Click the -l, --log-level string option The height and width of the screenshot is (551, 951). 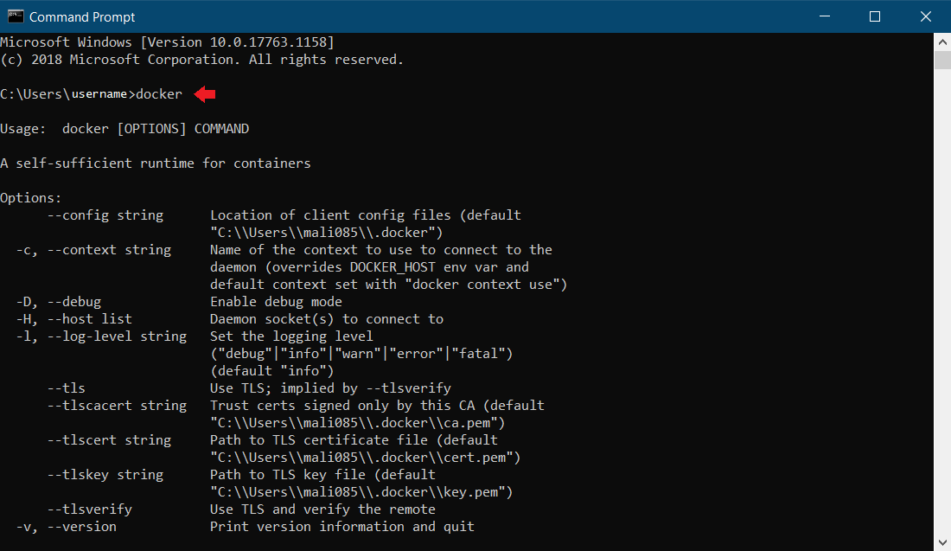(x=101, y=336)
